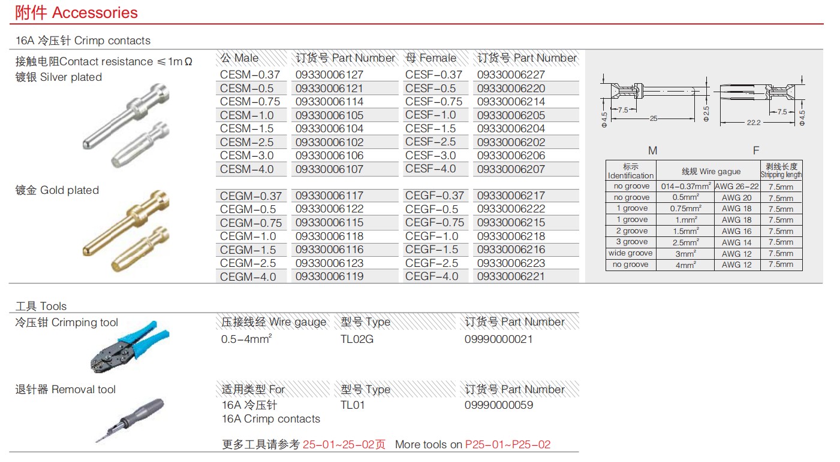Screen dimensions: 840x462
Task: Click the 标示 Identification table header
Action: pyautogui.click(x=631, y=171)
